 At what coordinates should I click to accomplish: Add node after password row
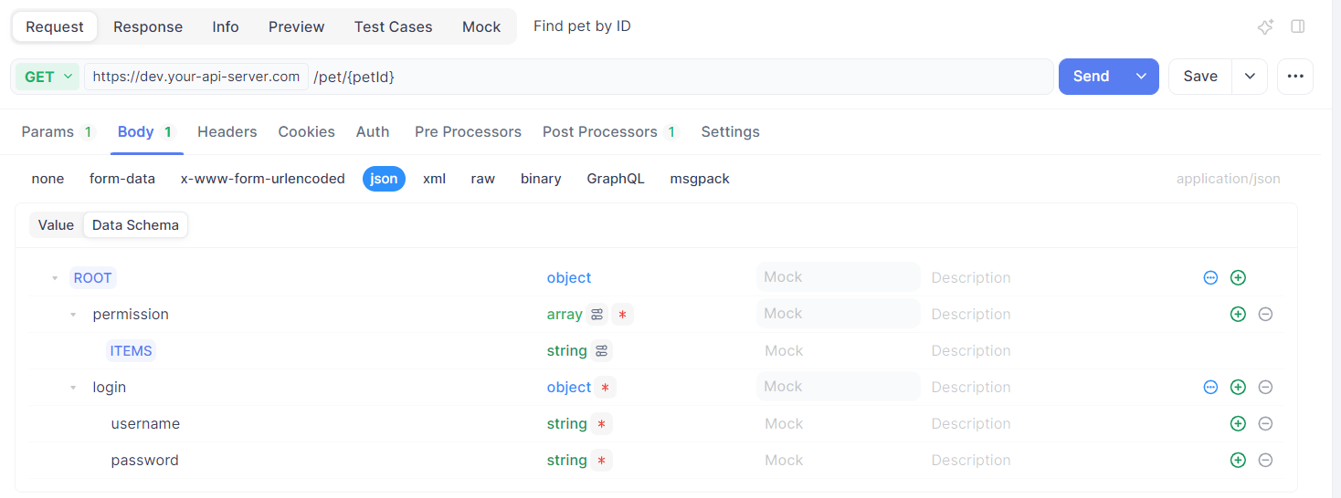pyautogui.click(x=1238, y=460)
